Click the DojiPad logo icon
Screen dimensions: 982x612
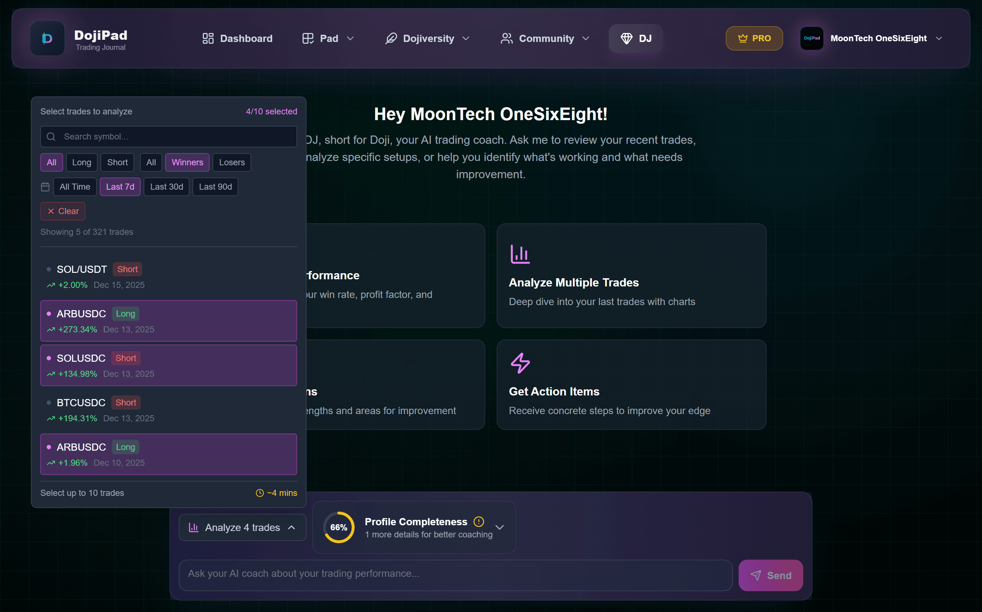(x=47, y=38)
